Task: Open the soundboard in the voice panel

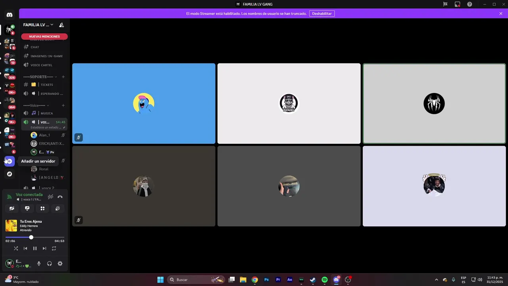Action: coord(58,208)
